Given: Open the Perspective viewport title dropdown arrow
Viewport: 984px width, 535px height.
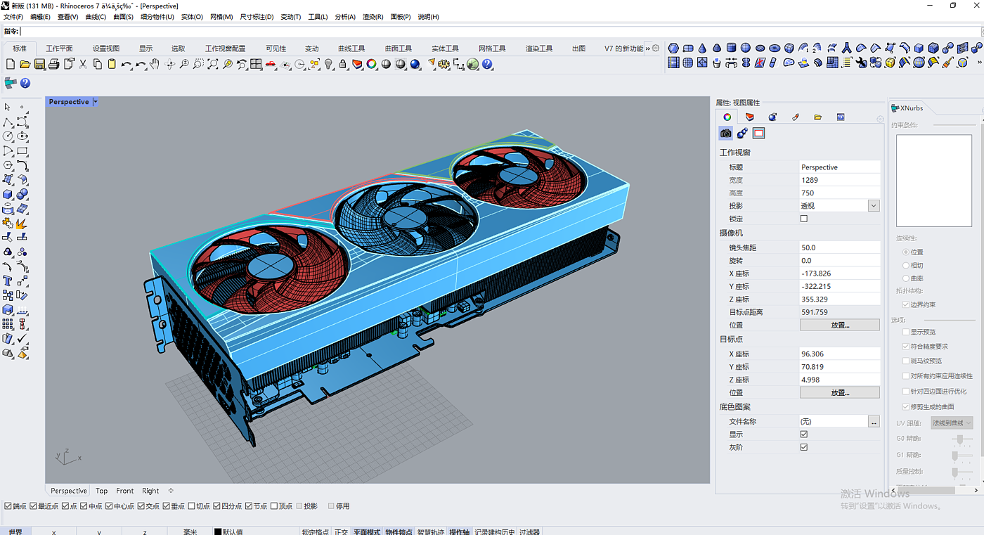Looking at the screenshot, I should (96, 102).
